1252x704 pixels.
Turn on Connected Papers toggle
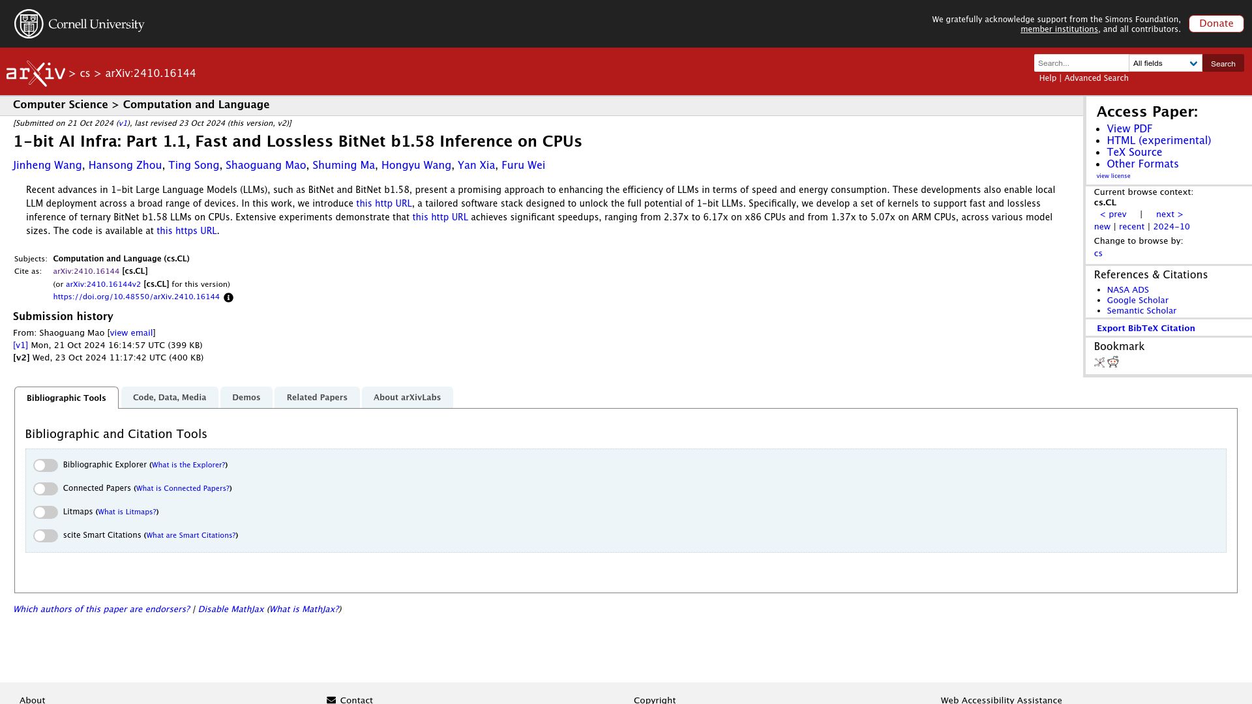point(46,489)
